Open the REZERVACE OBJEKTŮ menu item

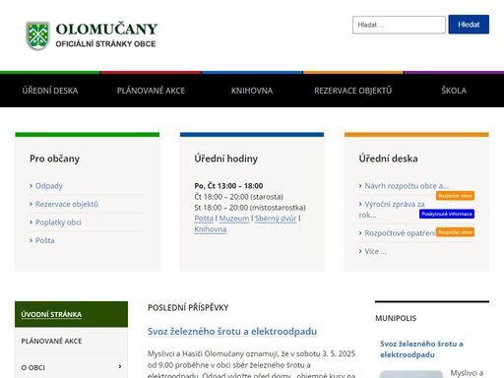click(x=353, y=91)
